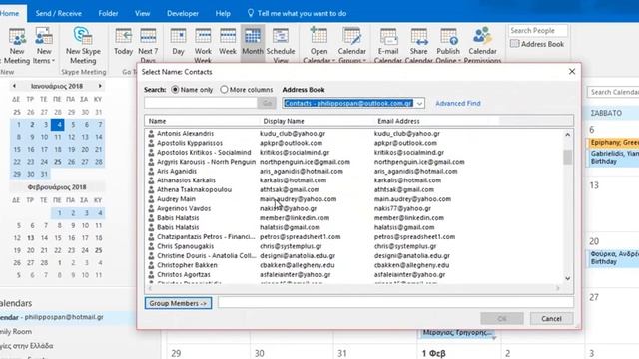Image resolution: width=639 pixels, height=359 pixels.
Task: Open the View ribbon tab
Action: coord(142,13)
